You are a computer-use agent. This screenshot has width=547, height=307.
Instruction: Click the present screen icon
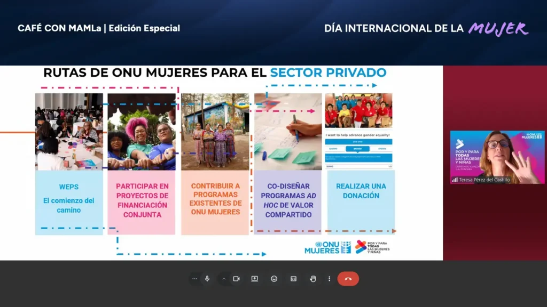[255, 279]
